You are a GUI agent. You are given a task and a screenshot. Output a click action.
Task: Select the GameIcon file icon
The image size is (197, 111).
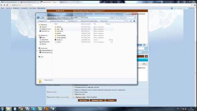[55, 40]
